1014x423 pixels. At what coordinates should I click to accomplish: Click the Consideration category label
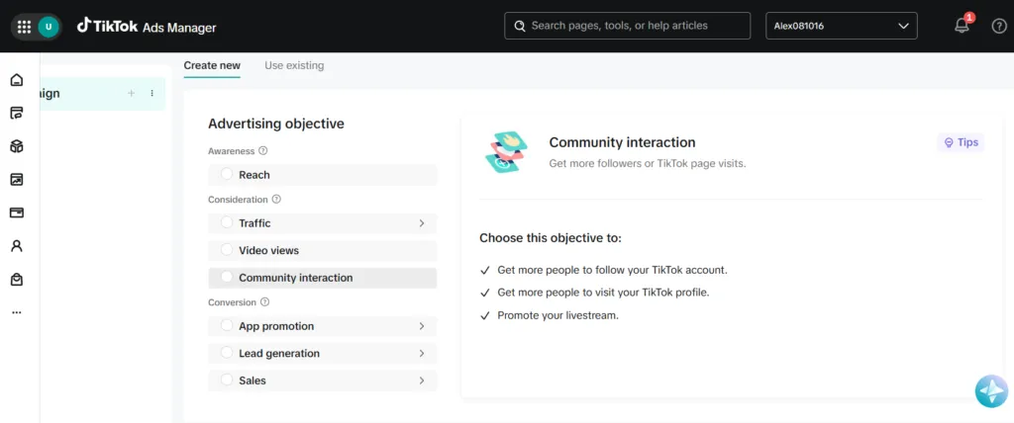tap(238, 200)
